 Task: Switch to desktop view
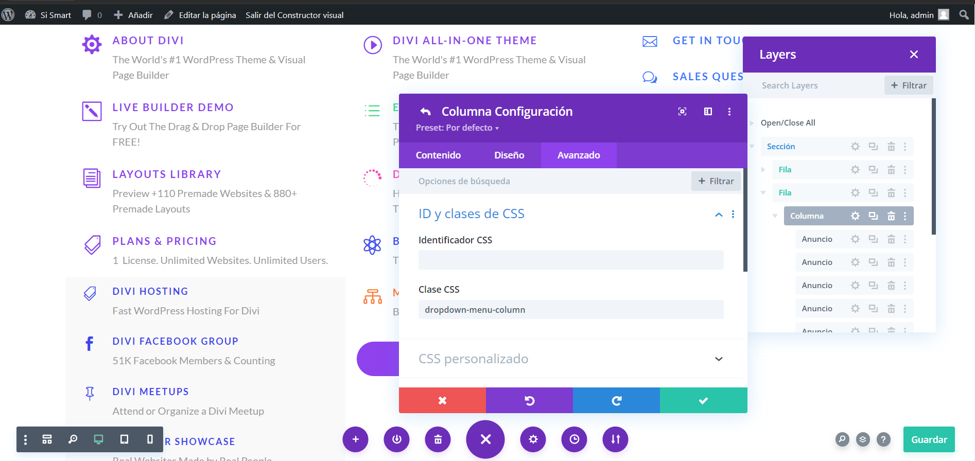click(98, 439)
